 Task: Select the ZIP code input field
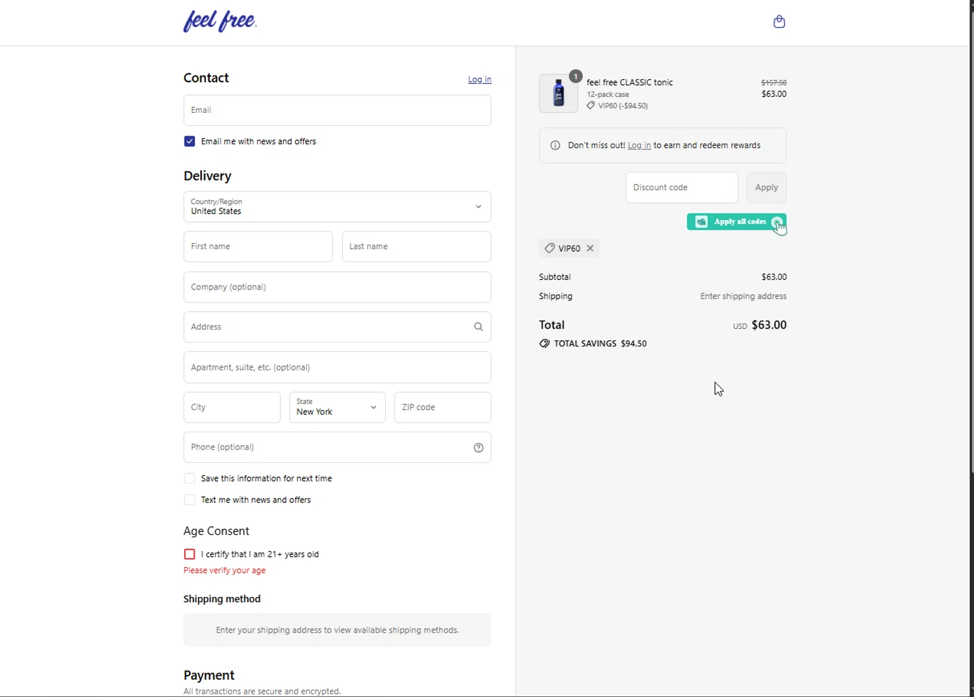click(442, 408)
